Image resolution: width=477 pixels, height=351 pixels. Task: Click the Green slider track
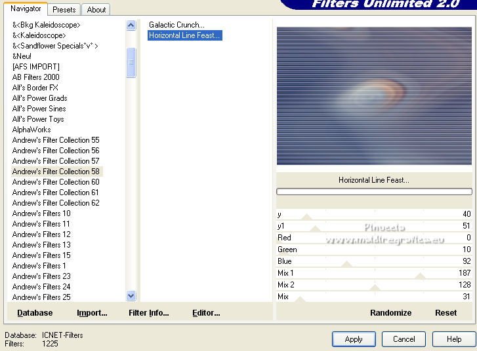point(374,249)
